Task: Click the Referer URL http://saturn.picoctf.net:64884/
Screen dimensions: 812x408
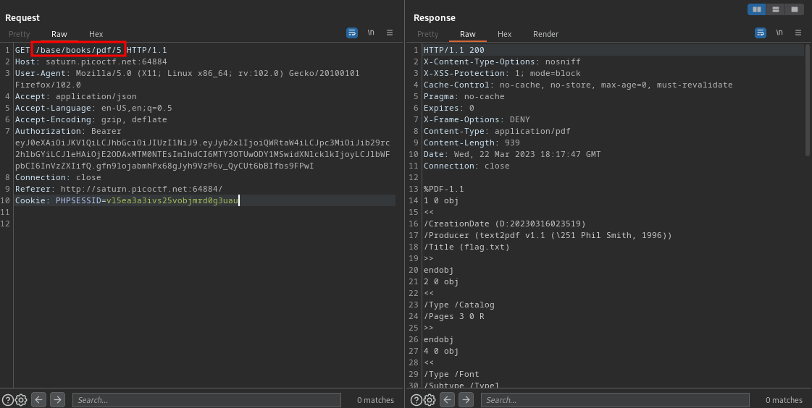Action: tap(141, 190)
